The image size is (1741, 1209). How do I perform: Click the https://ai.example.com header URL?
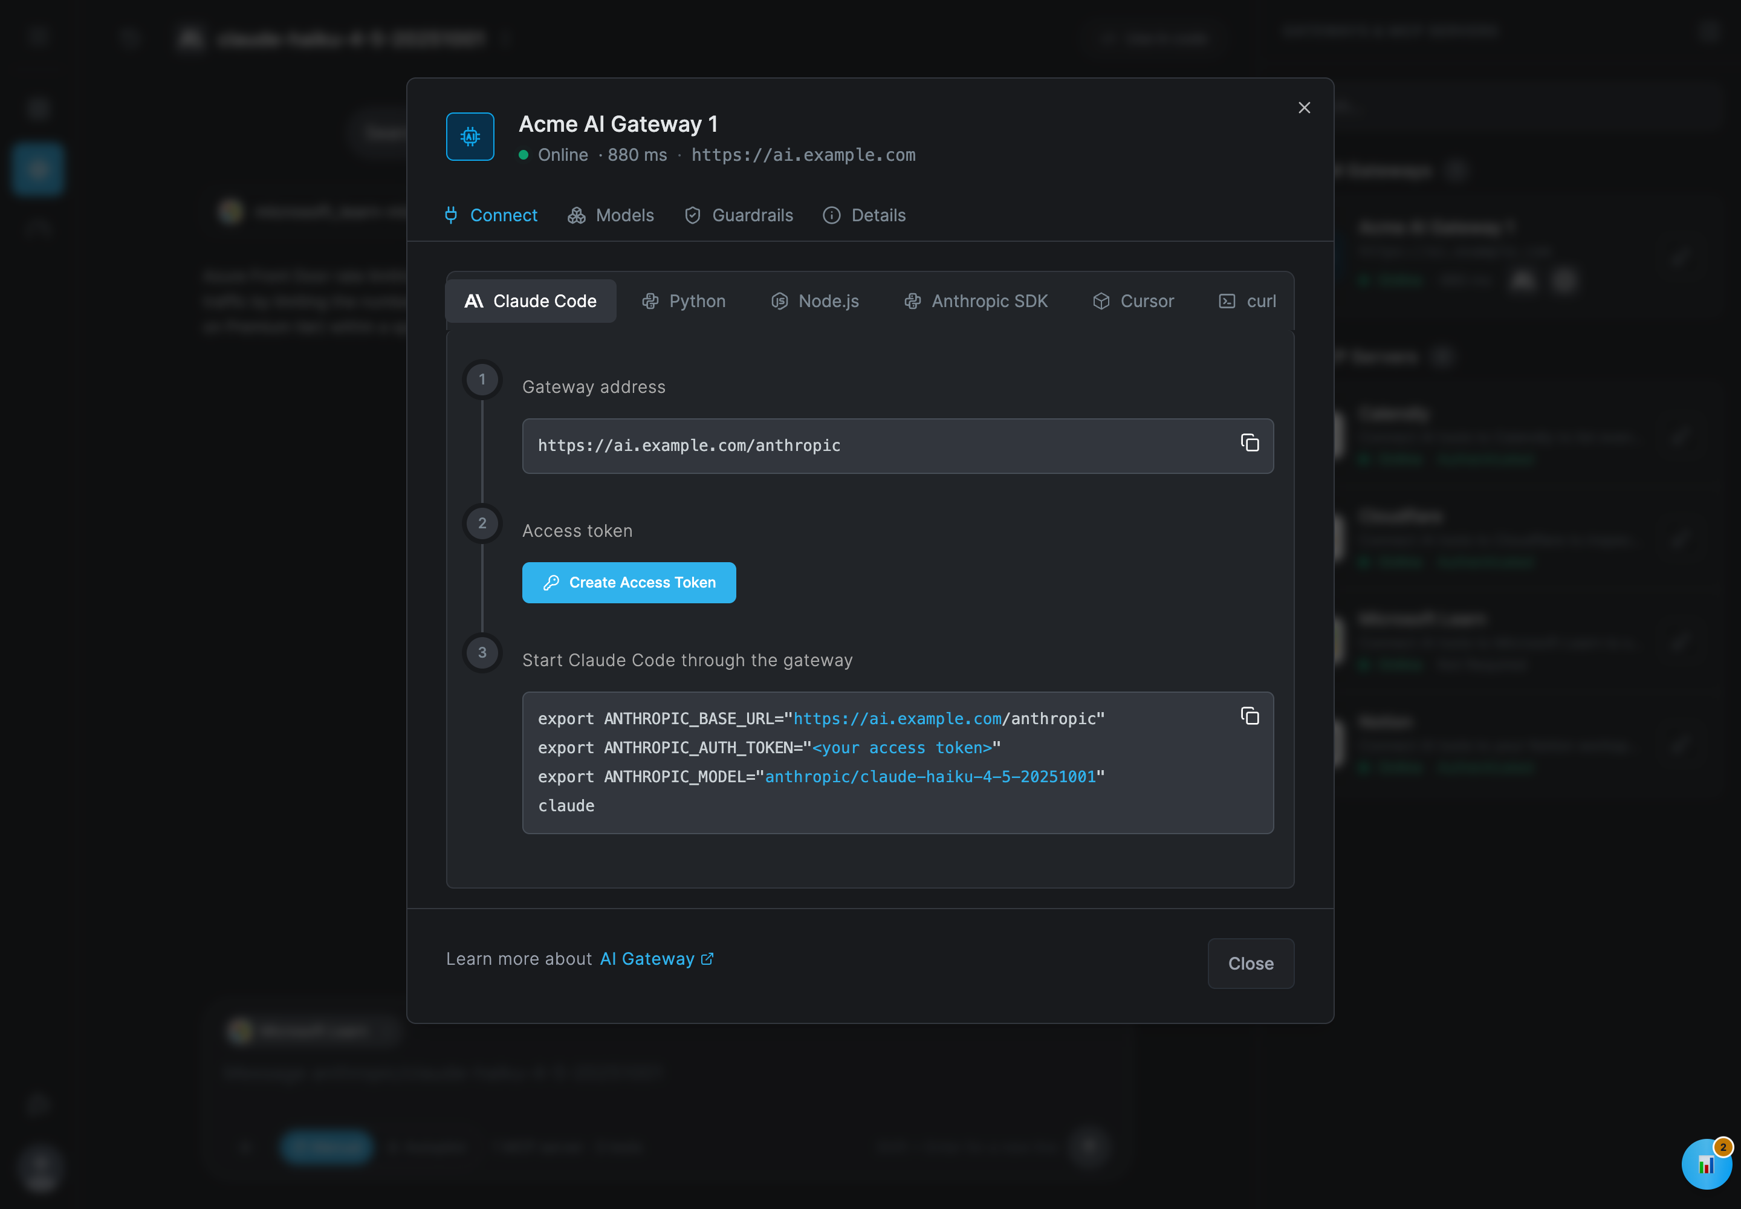pos(803,155)
